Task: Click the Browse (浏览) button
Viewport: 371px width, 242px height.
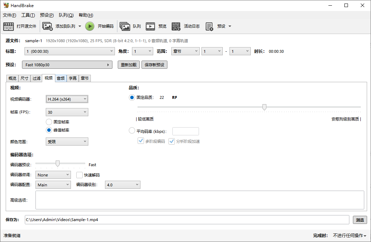Action: click(x=360, y=220)
